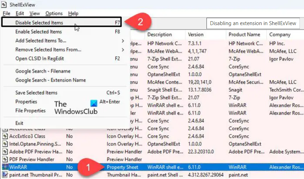The height and width of the screenshot is (179, 304).
Task: Sort by the Version column header
Action: pos(196,34)
